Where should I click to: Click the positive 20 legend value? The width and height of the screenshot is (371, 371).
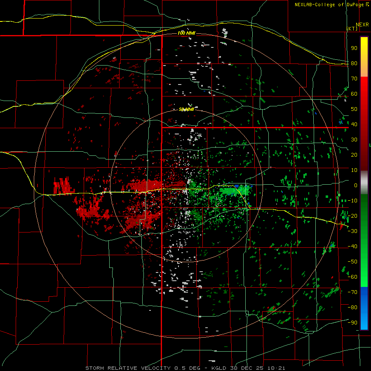[354, 155]
